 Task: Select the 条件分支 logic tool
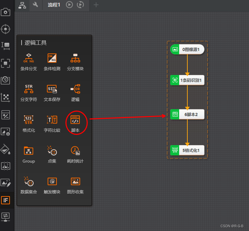pyautogui.click(x=29, y=62)
